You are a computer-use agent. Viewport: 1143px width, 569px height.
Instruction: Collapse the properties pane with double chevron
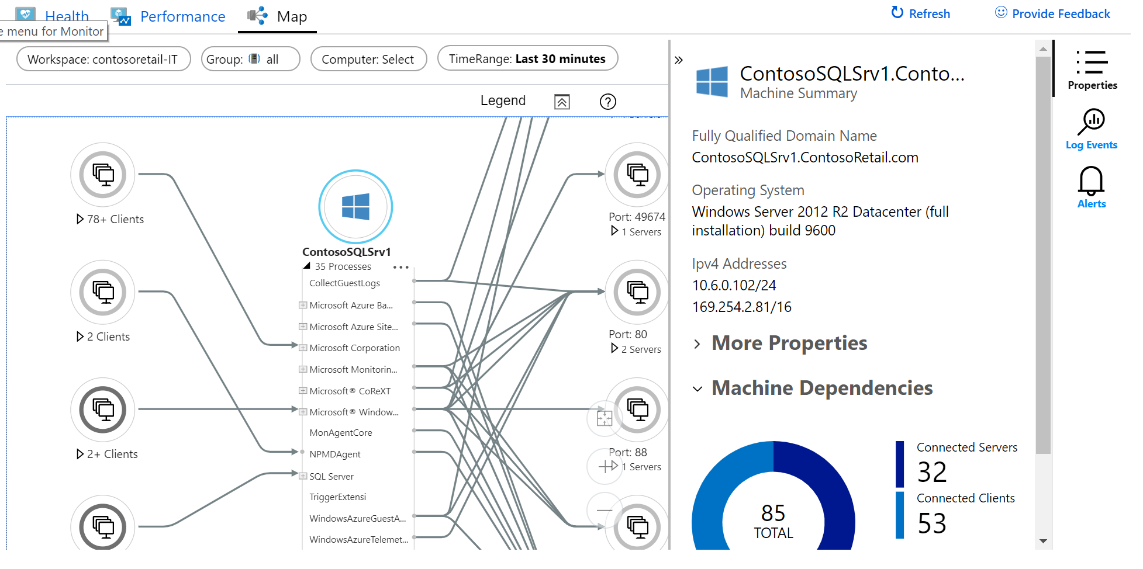[679, 60]
